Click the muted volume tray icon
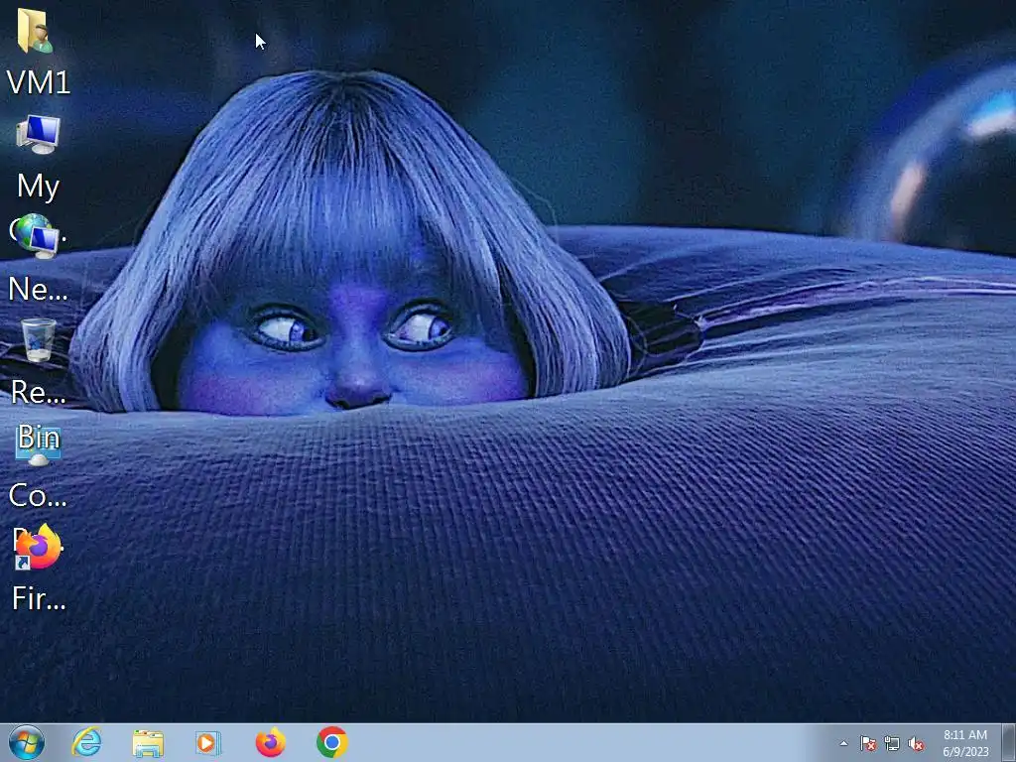This screenshot has height=762, width=1016. [916, 744]
